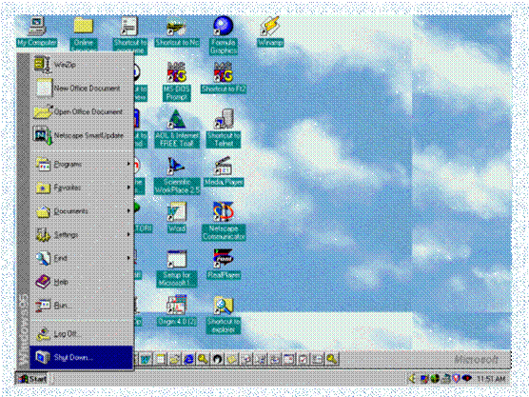Expand the Programs submenu arrow
This screenshot has height=397, width=529.
128,164
